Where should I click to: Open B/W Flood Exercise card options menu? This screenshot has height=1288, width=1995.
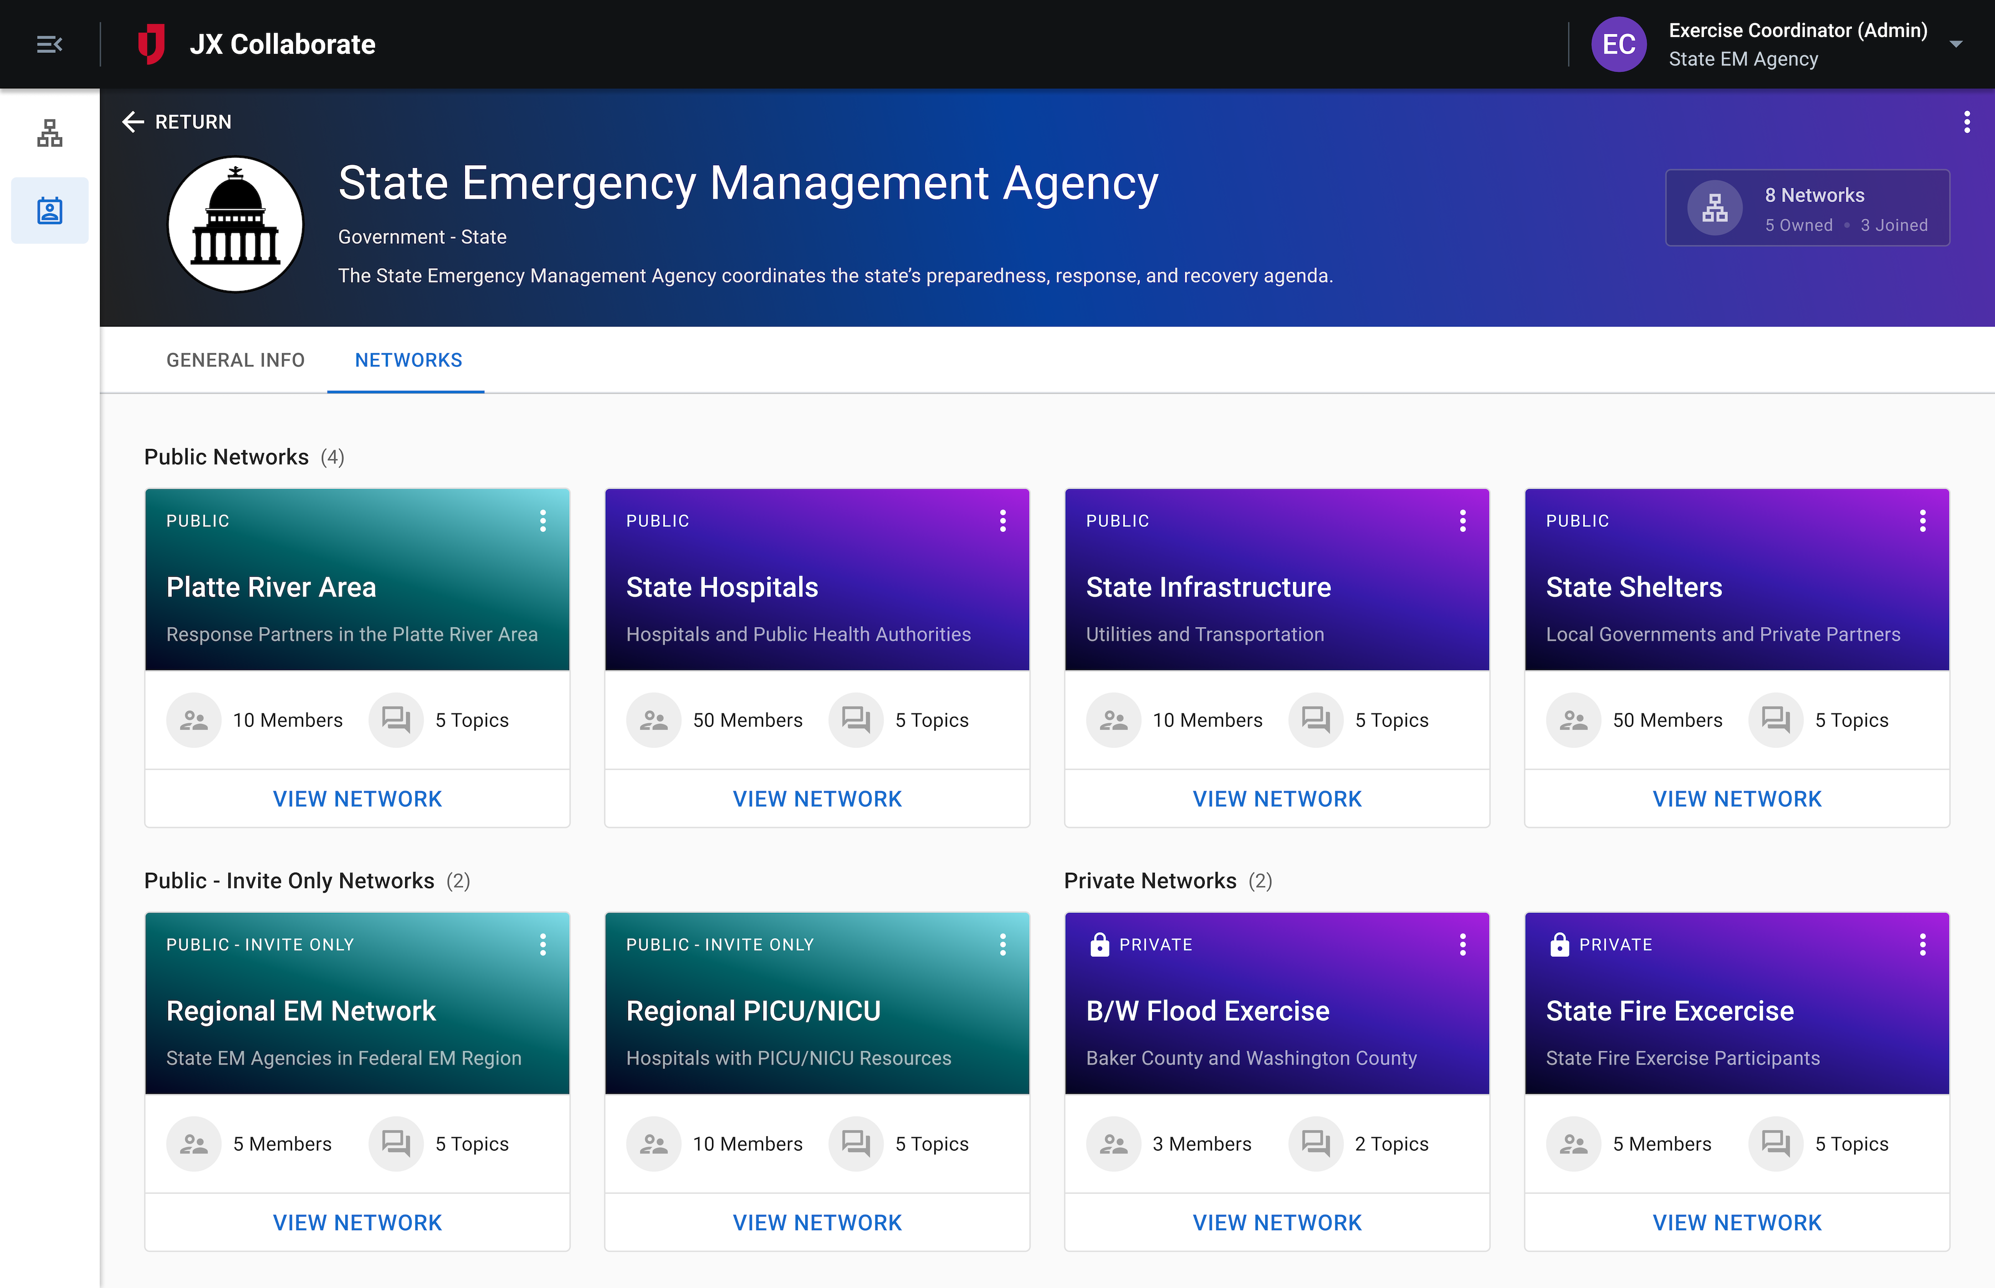click(1463, 945)
